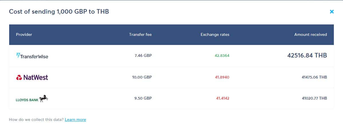Click the 'How do we collect this data?' text
The height and width of the screenshot is (132, 343).
(36, 119)
